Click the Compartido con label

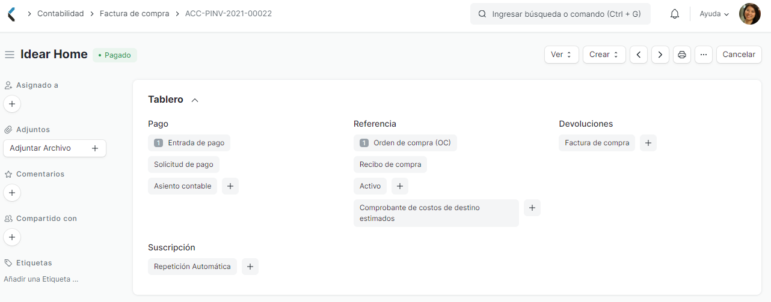coord(46,219)
